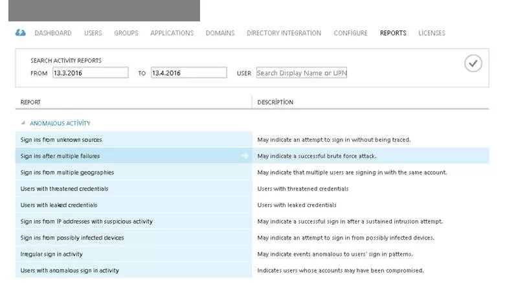Image resolution: width=505 pixels, height=283 pixels.
Task: Select the Domains tab
Action: click(x=220, y=33)
